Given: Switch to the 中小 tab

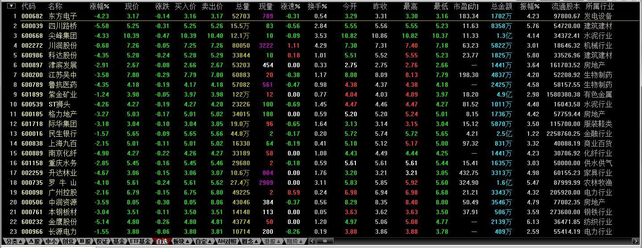Looking at the screenshot, I should tap(51, 241).
